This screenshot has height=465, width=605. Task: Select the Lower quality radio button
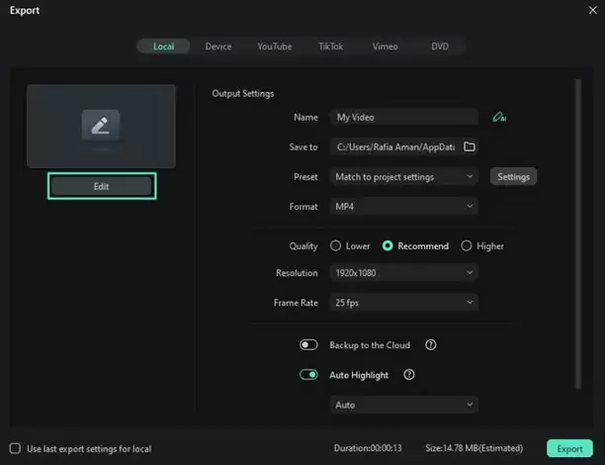[x=335, y=245]
